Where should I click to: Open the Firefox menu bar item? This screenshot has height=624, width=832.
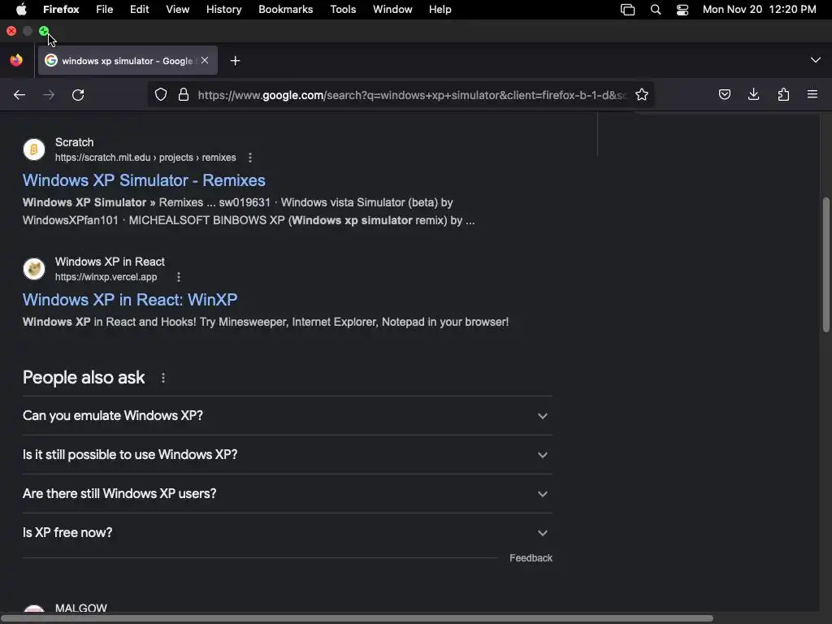point(61,10)
